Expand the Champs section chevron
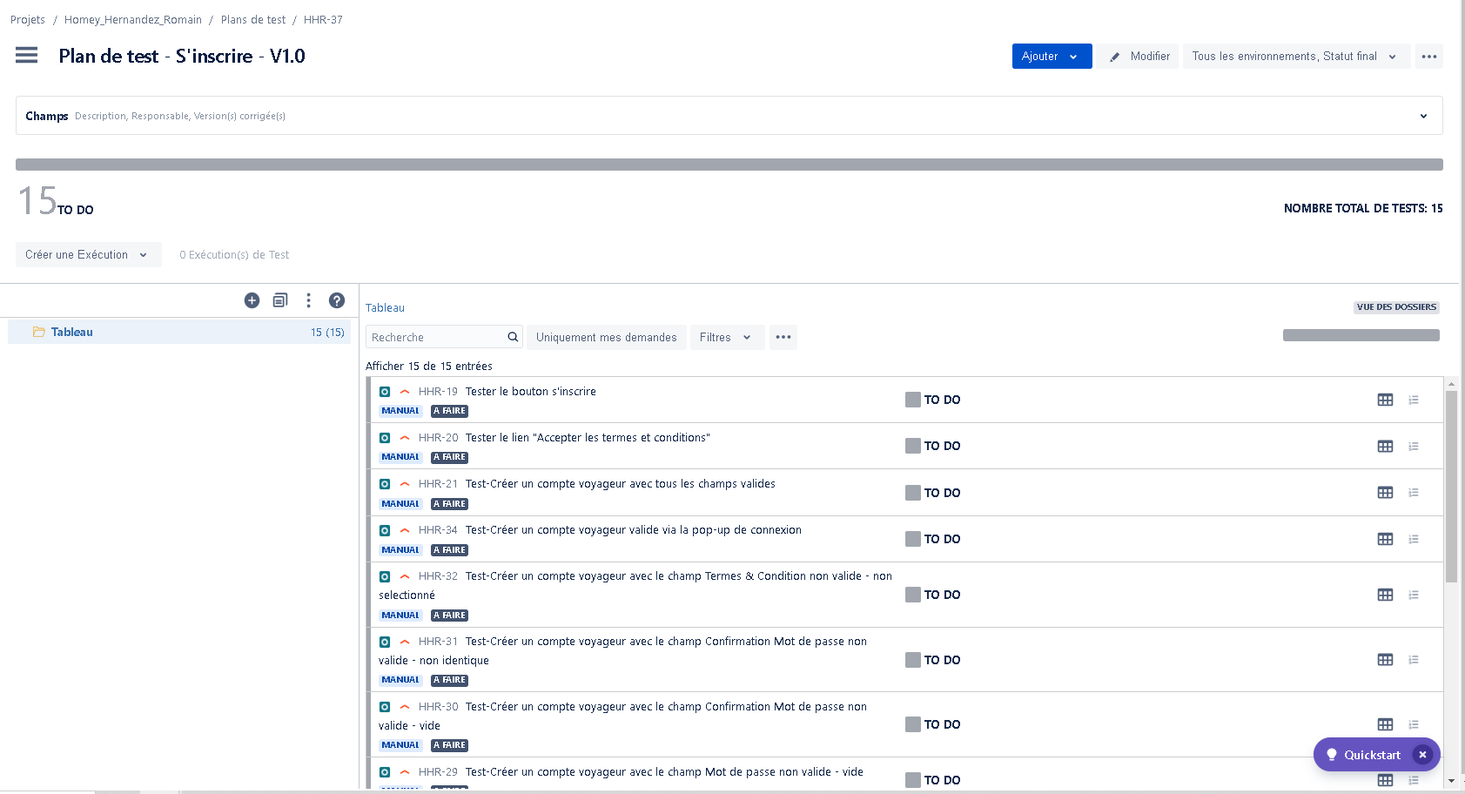Viewport: 1465px width, 794px height. click(1423, 116)
